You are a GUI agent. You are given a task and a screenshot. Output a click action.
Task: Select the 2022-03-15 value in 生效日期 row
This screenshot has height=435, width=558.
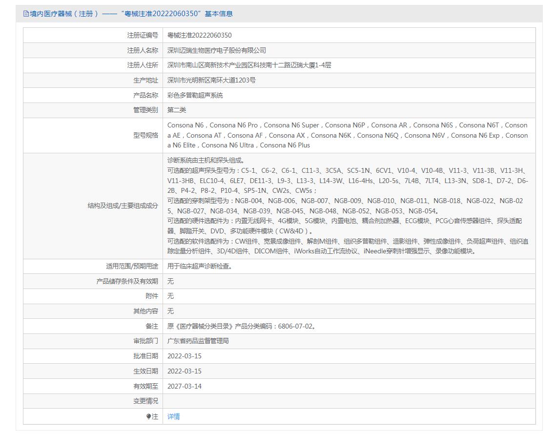click(185, 371)
